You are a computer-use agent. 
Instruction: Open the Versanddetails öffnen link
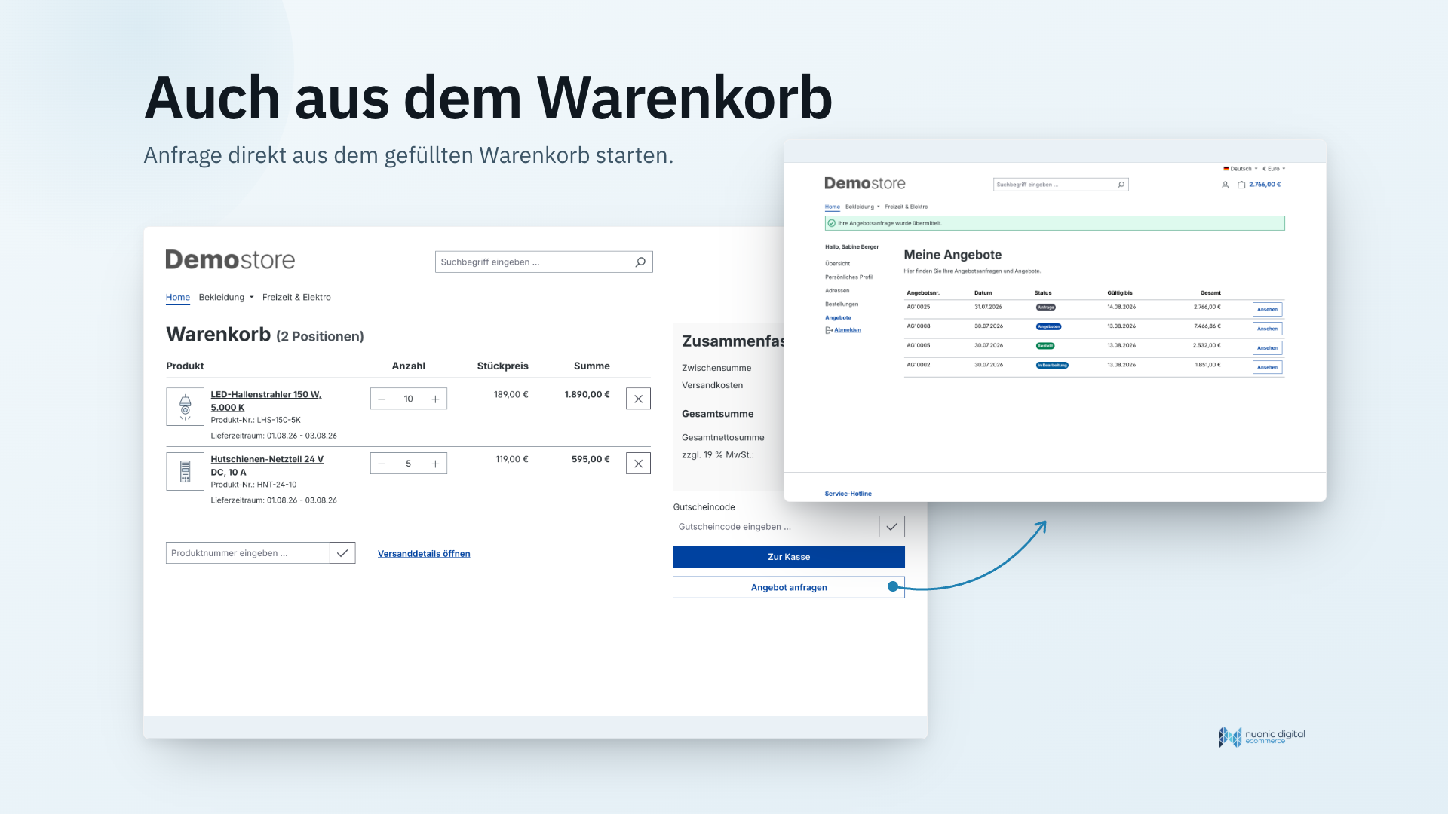tap(424, 554)
